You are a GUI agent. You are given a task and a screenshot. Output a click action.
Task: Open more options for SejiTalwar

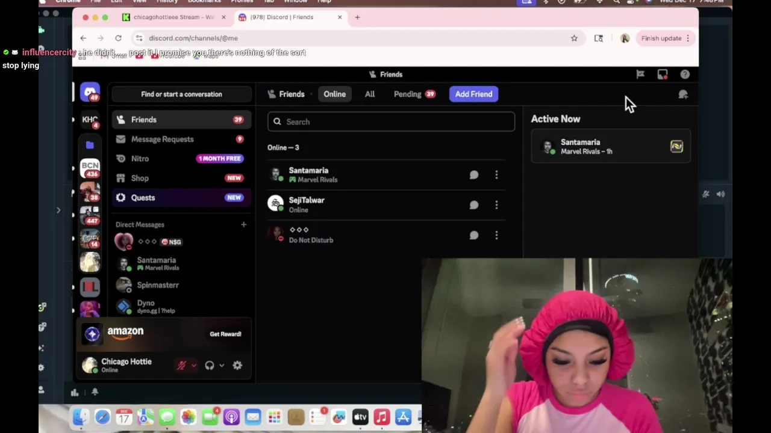(x=496, y=205)
